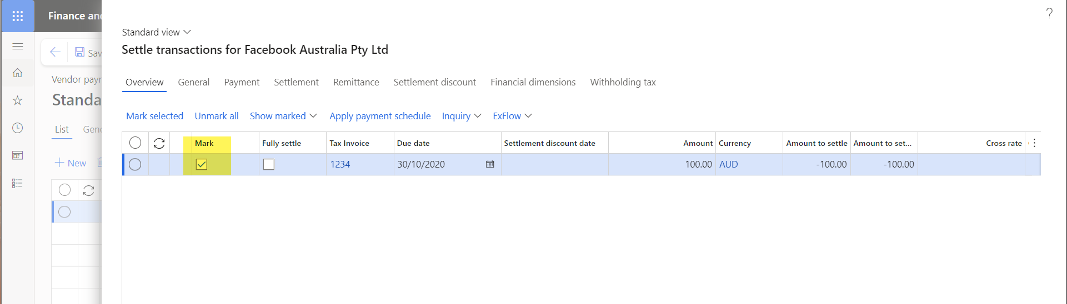Viewport: 1067px width, 304px height.
Task: Check Fully settle for invoice 1234
Action: click(x=269, y=164)
